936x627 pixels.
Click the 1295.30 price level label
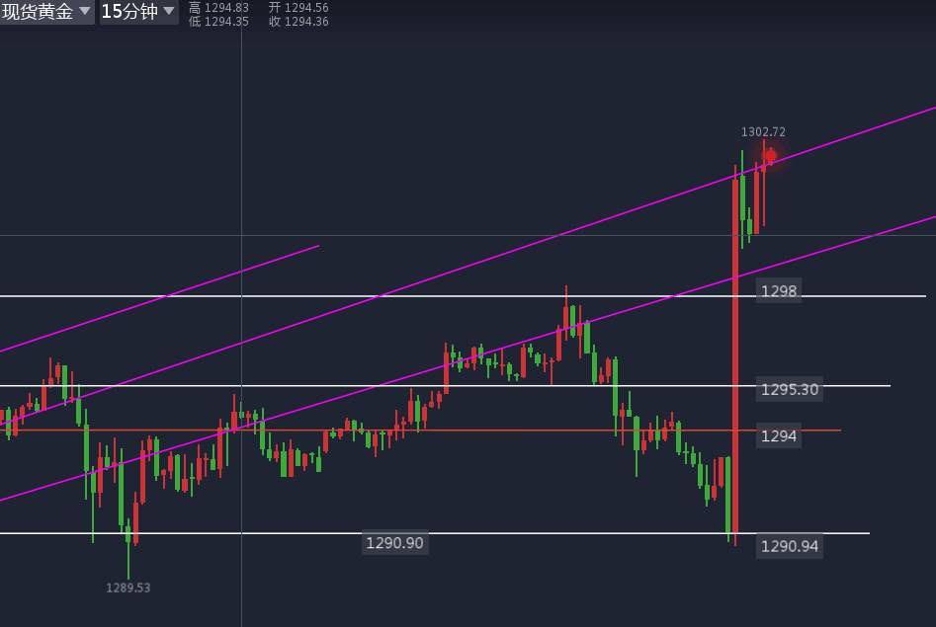point(789,389)
